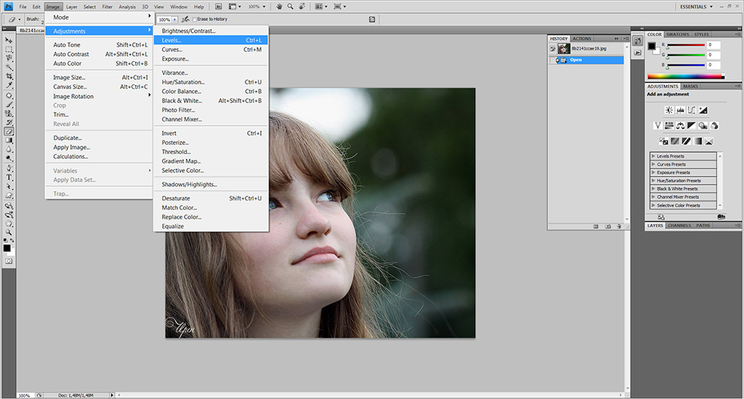
Task: Select the Rectangular Marquee tool
Action: pos(9,49)
